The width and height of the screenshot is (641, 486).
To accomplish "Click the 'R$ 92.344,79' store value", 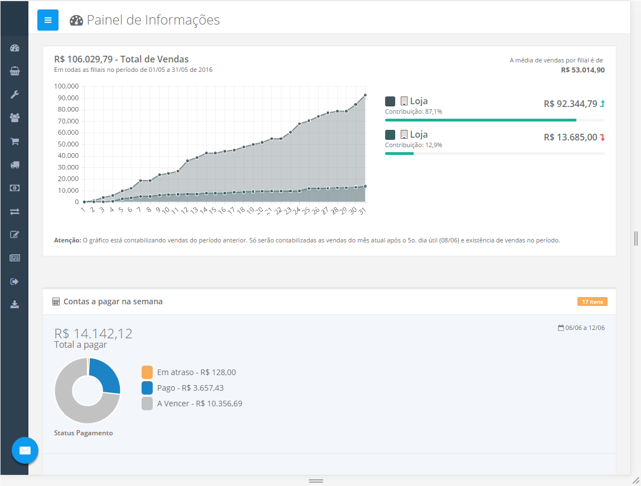I will [570, 104].
